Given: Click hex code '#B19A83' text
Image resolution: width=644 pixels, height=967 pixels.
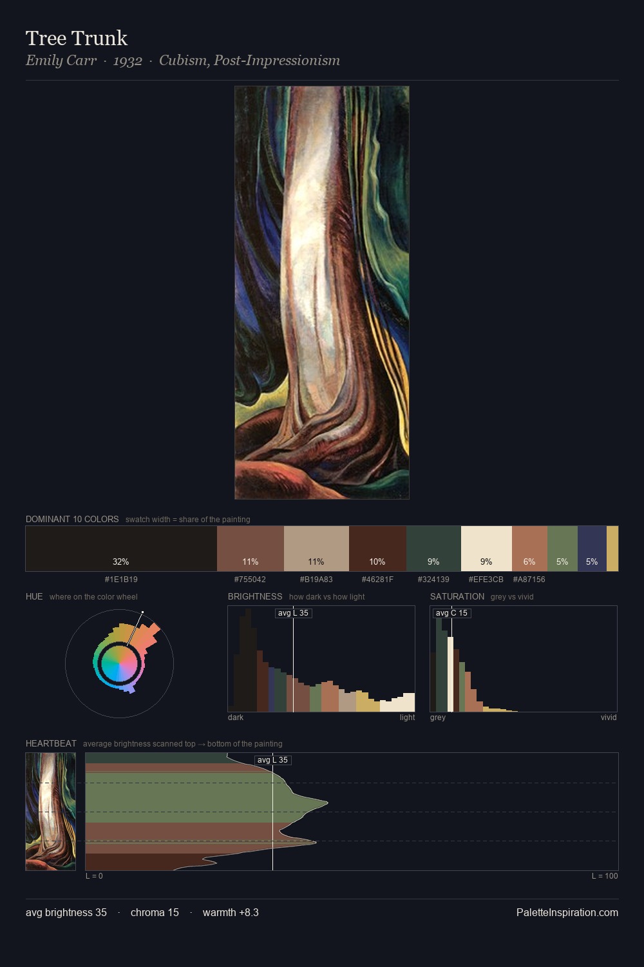Looking at the screenshot, I should click(316, 580).
